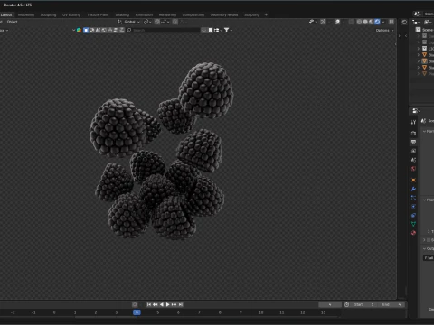Toggle viewport gizmos
This screenshot has height=325, width=434.
323,22
